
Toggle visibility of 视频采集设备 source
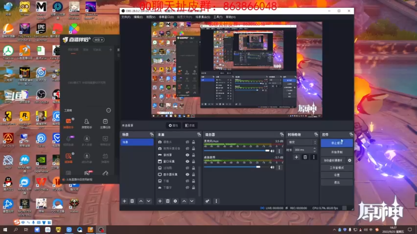187,148
